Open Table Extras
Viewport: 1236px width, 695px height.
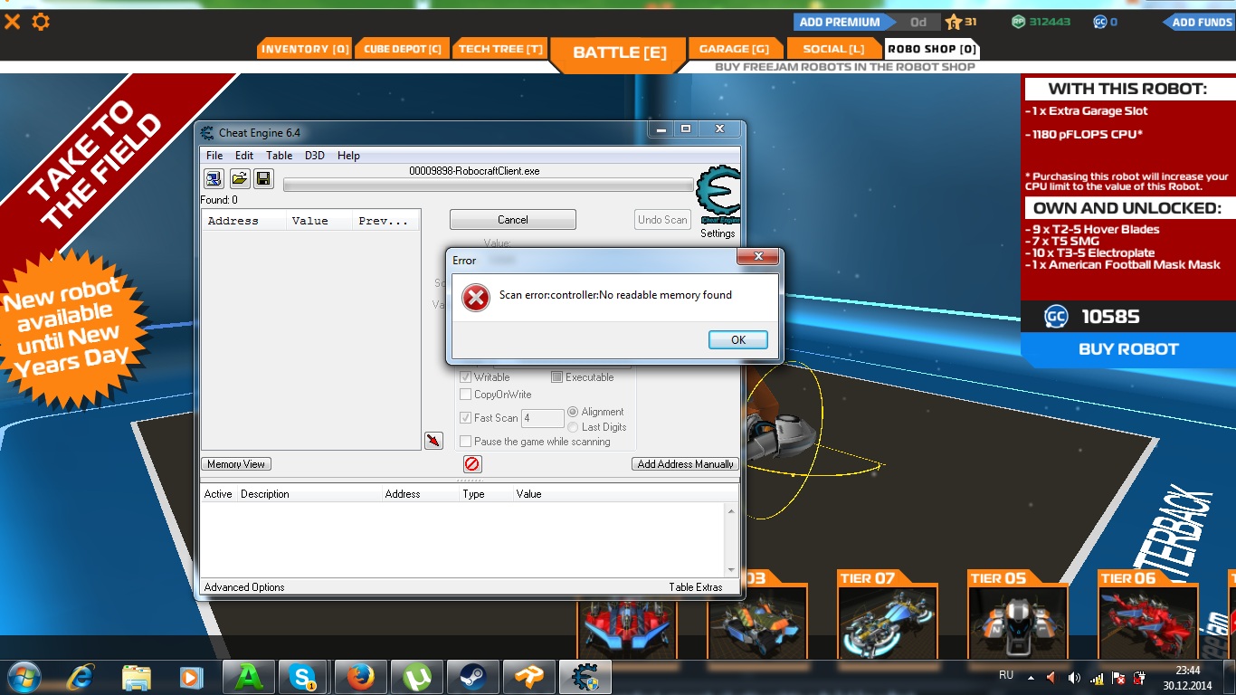pos(696,587)
